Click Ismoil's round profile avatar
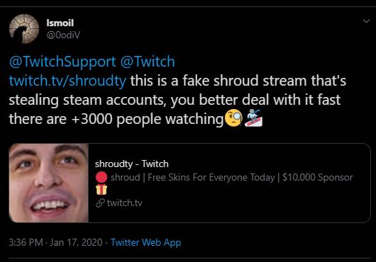This screenshot has width=376, height=262. pyautogui.click(x=24, y=29)
